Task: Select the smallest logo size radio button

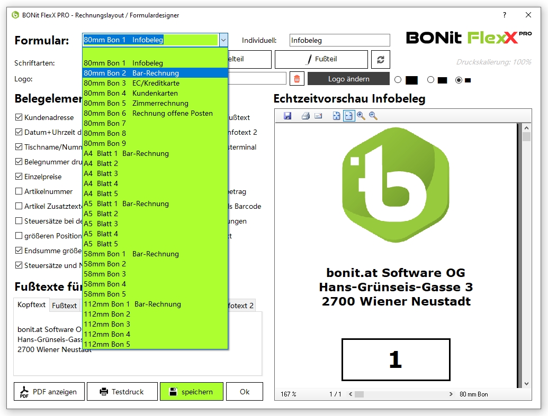Action: 459,80
